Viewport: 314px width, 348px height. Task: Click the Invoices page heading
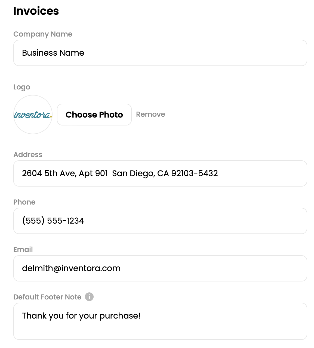[36, 11]
